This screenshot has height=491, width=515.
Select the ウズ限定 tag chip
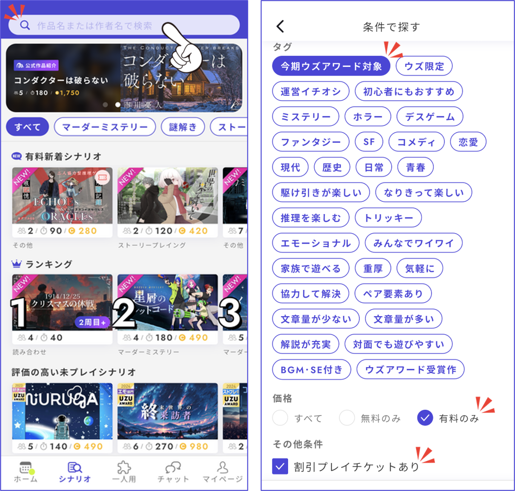(424, 66)
